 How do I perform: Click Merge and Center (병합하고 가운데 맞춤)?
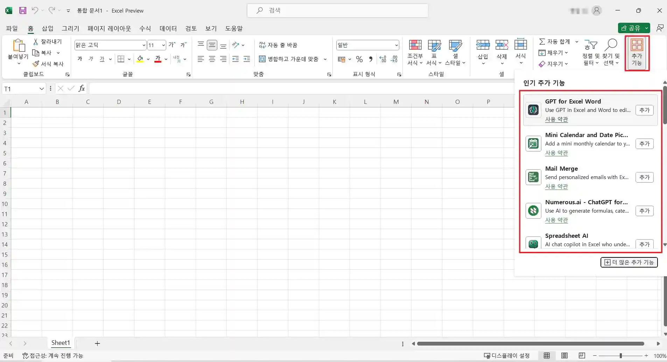click(289, 59)
